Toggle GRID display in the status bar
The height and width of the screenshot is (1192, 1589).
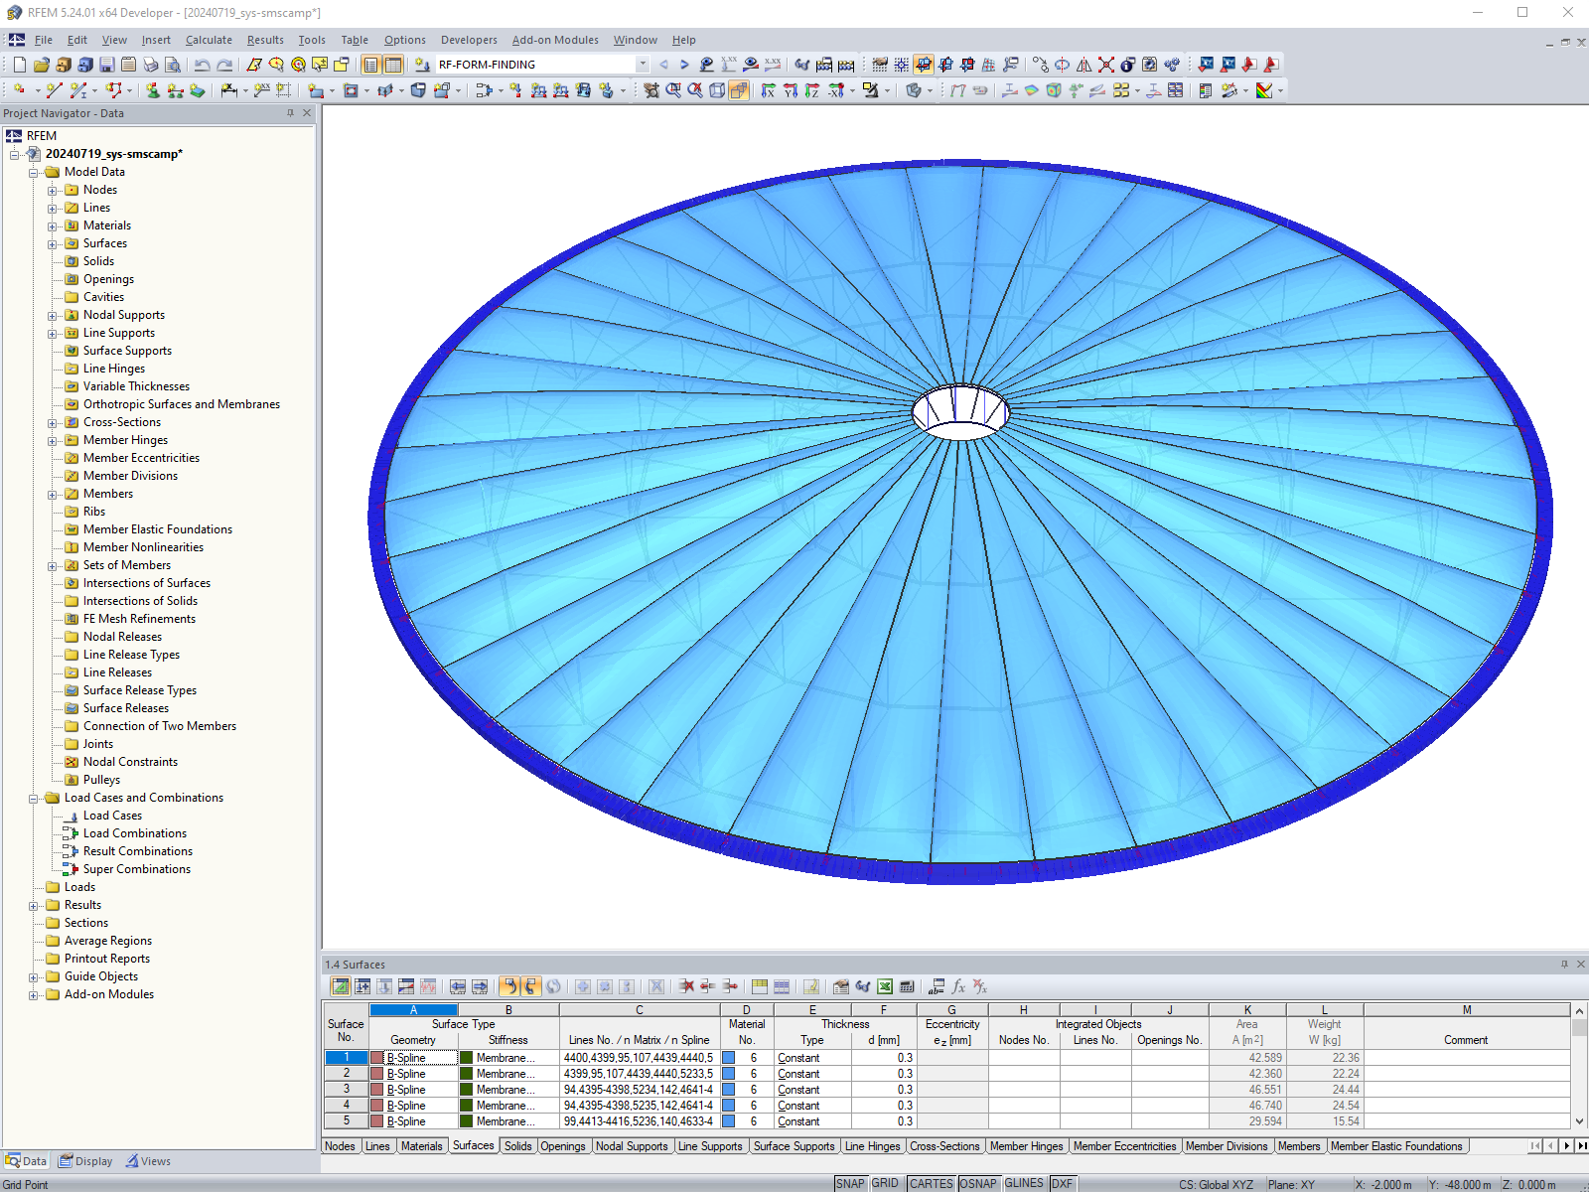tap(885, 1183)
